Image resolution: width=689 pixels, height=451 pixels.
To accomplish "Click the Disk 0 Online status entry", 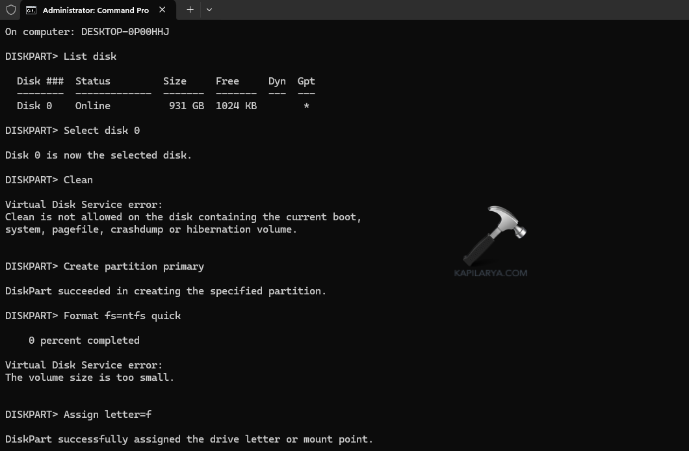I will click(x=92, y=106).
